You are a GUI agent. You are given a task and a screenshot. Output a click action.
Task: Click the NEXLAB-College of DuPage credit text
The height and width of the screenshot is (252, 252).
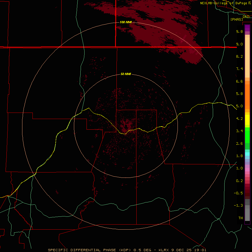[x=225, y=3]
